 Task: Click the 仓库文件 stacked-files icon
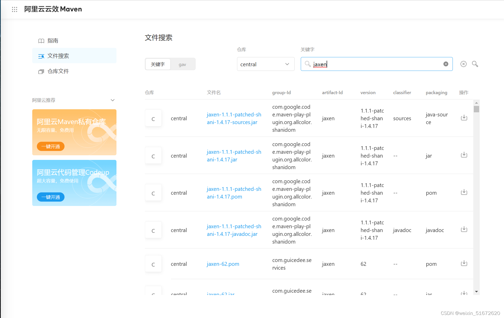click(x=41, y=71)
